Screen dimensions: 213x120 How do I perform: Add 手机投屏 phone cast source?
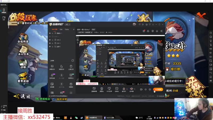click(109, 90)
